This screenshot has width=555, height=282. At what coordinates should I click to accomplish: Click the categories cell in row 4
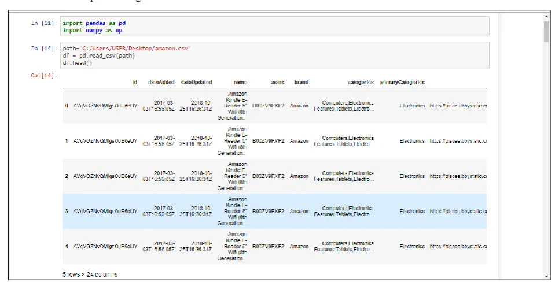pos(344,246)
